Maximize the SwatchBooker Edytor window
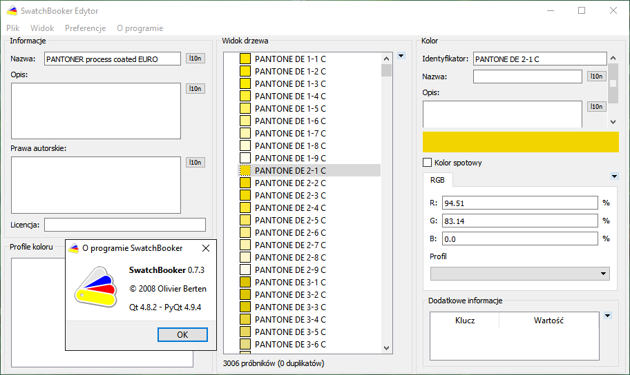Image resolution: width=630 pixels, height=375 pixels. [x=582, y=10]
